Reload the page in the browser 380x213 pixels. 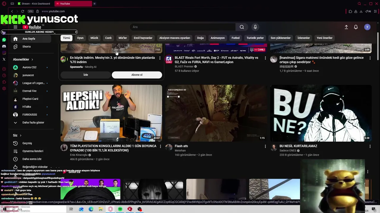point(23,11)
